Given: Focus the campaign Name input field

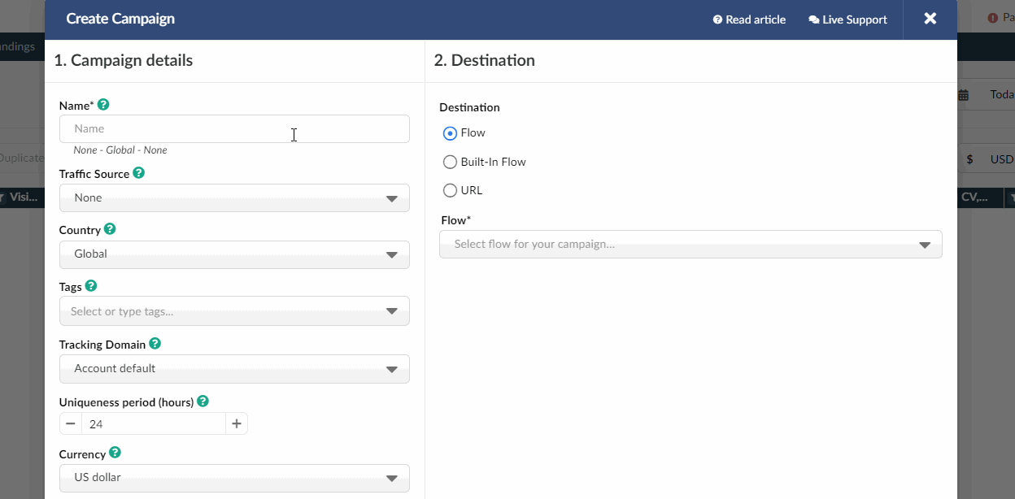Looking at the screenshot, I should [234, 128].
